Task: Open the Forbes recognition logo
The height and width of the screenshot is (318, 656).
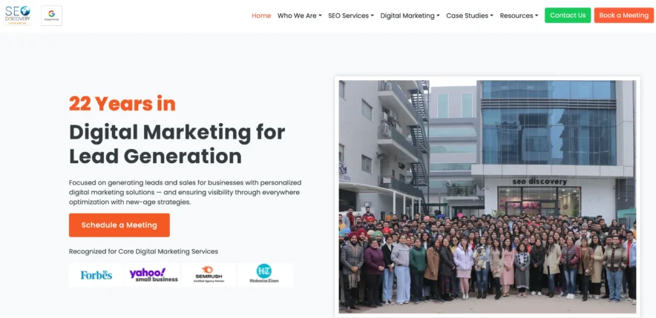Action: [x=96, y=275]
